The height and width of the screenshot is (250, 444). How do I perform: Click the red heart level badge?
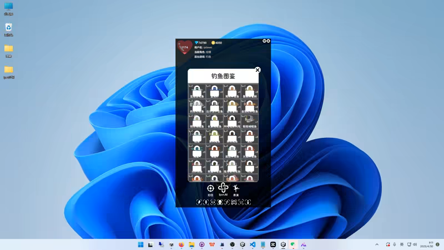[184, 47]
